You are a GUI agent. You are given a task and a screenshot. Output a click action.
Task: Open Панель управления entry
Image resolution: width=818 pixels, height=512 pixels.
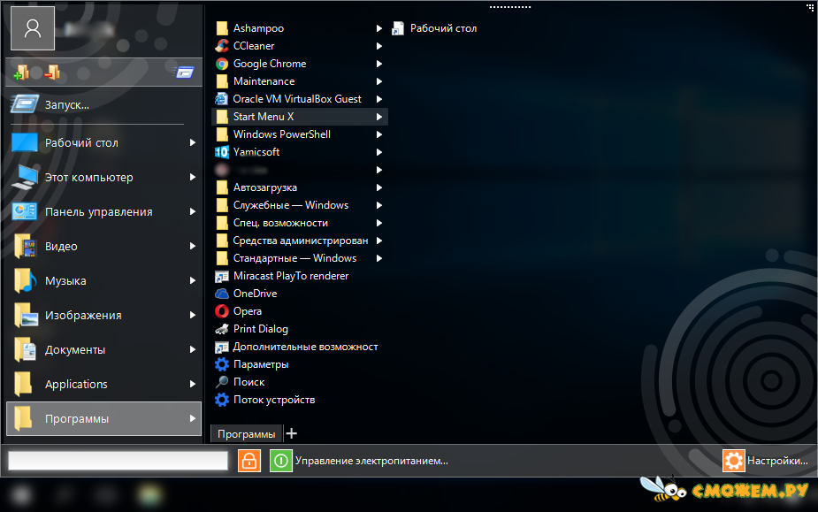click(x=103, y=211)
